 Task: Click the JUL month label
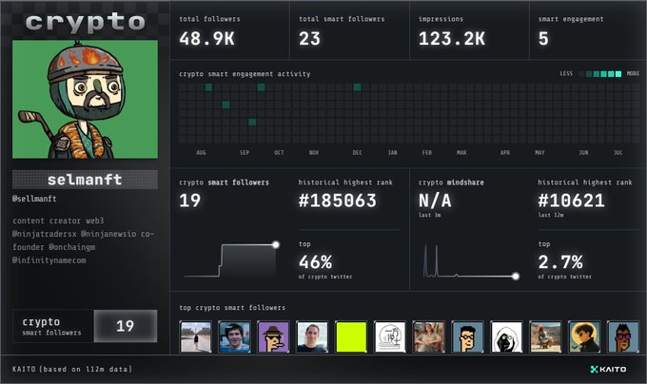(x=618, y=152)
